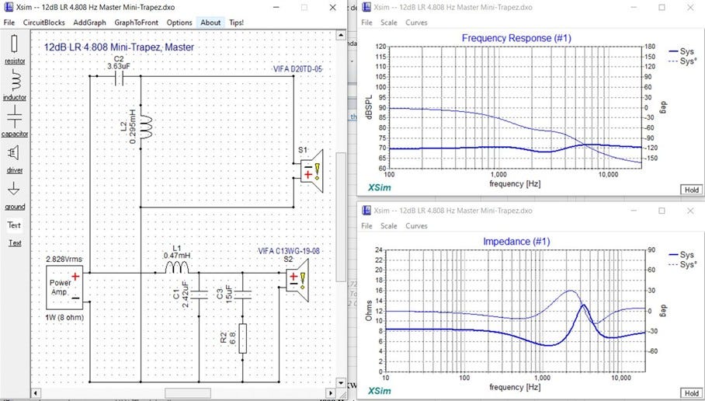Open the GraphToFront menu
Viewport: 705px width, 401px height.
pos(136,23)
